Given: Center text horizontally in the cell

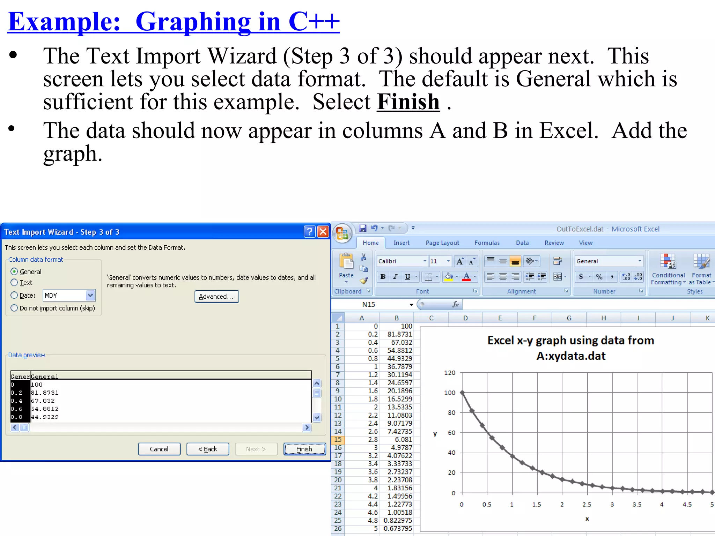Looking at the screenshot, I should tap(503, 277).
